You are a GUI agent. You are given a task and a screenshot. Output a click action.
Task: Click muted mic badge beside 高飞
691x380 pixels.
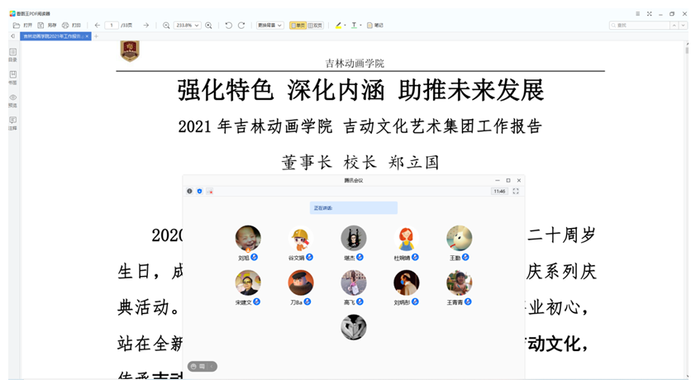point(360,302)
